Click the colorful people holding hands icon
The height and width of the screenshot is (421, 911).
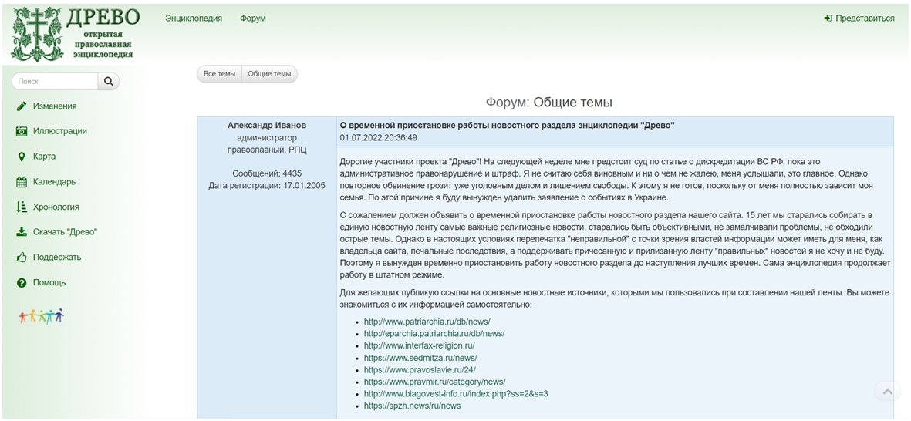tap(41, 316)
